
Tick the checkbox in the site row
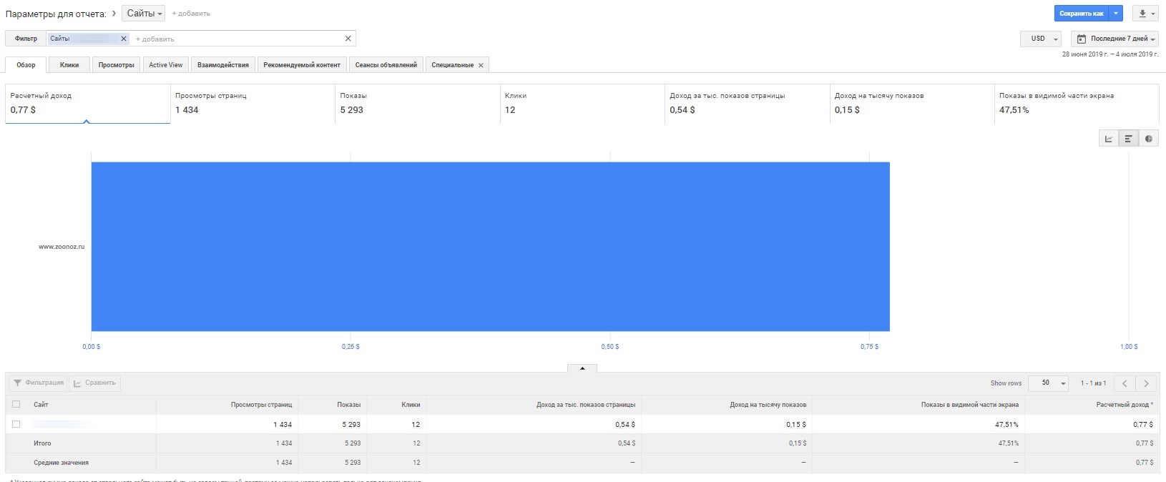coord(16,424)
